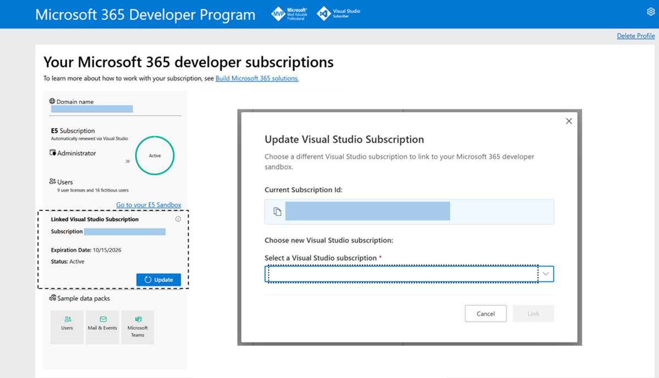This screenshot has height=378, width=659.
Task: Click the Link button in the dialog
Action: point(533,313)
